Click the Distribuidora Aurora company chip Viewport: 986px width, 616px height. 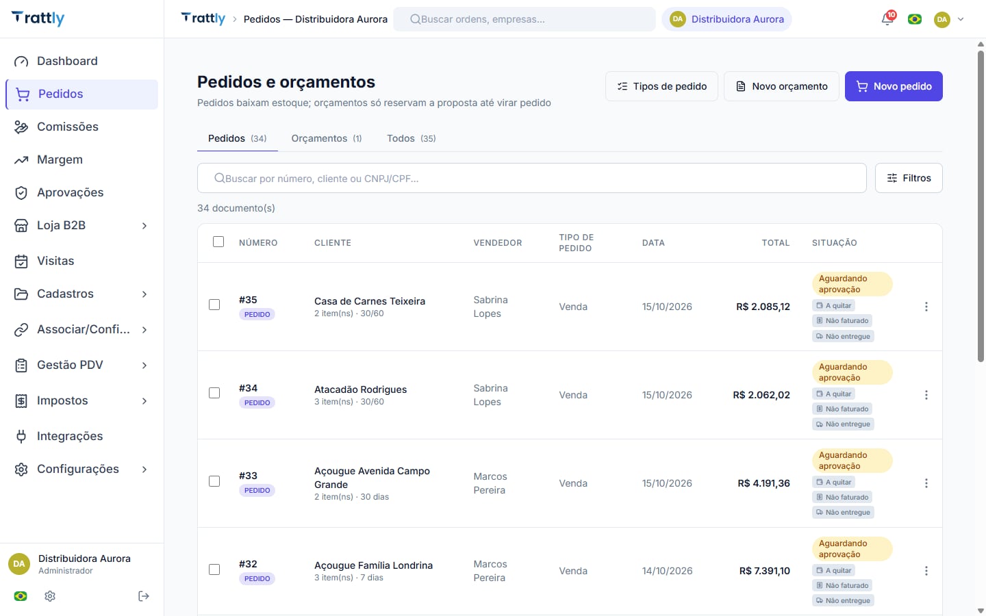point(726,19)
